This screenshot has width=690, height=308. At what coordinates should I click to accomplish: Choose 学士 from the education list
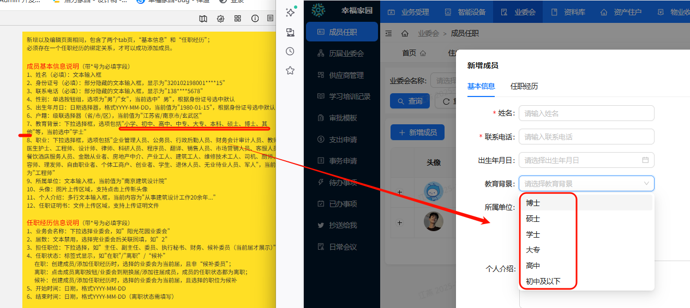click(586, 234)
